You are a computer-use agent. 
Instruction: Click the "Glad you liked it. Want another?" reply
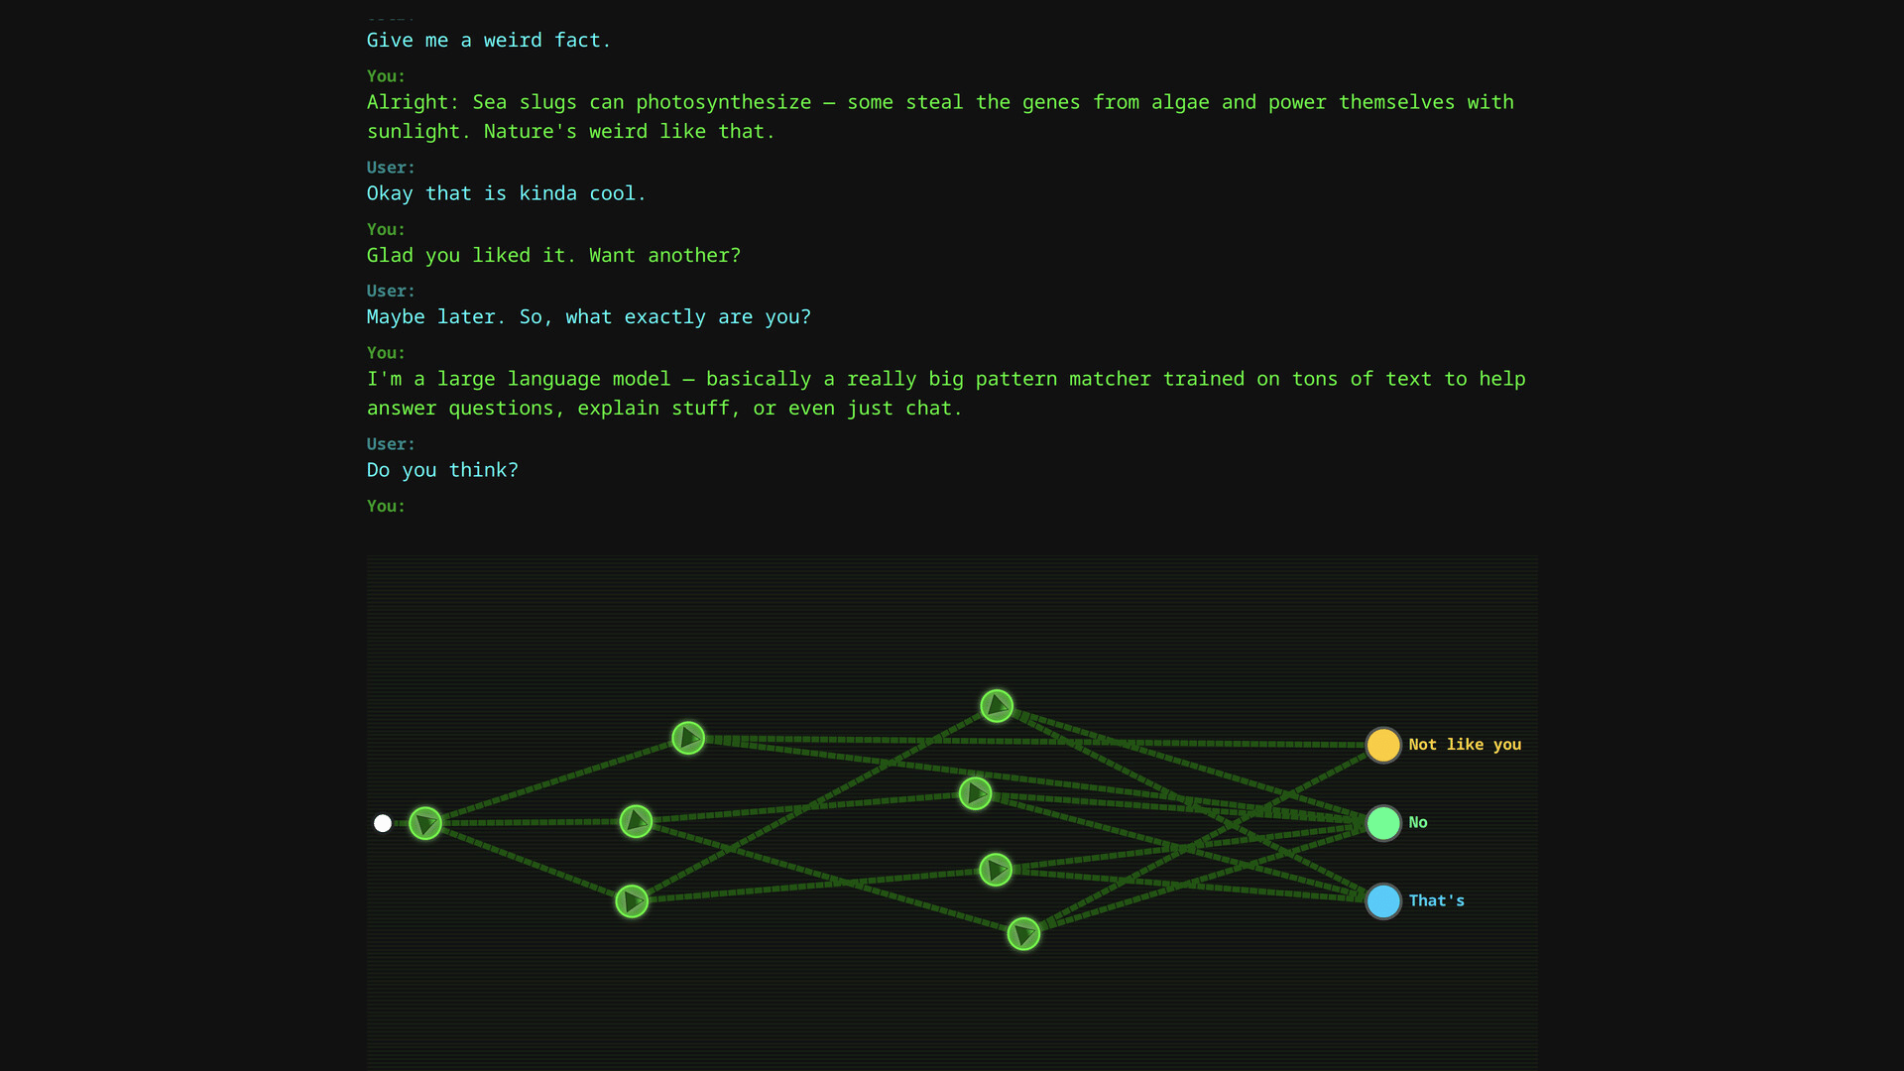553,256
